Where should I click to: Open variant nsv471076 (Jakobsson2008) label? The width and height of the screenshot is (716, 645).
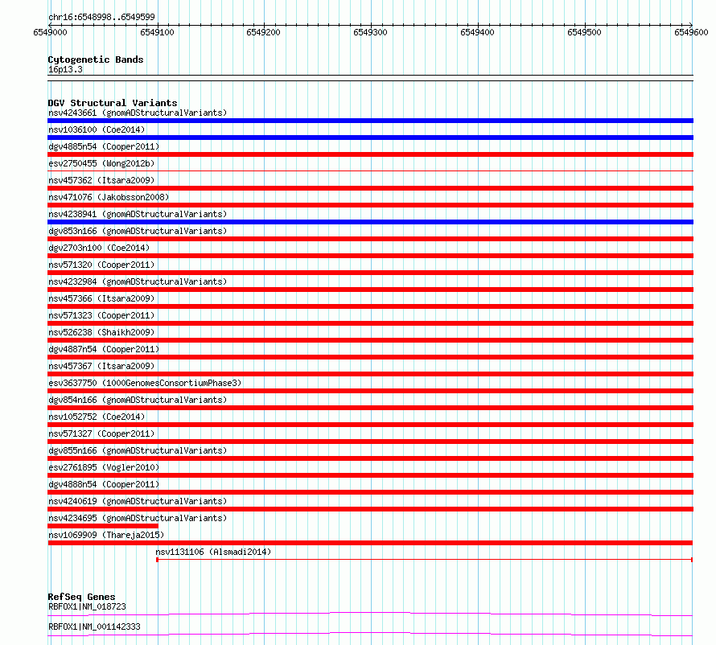pyautogui.click(x=109, y=197)
